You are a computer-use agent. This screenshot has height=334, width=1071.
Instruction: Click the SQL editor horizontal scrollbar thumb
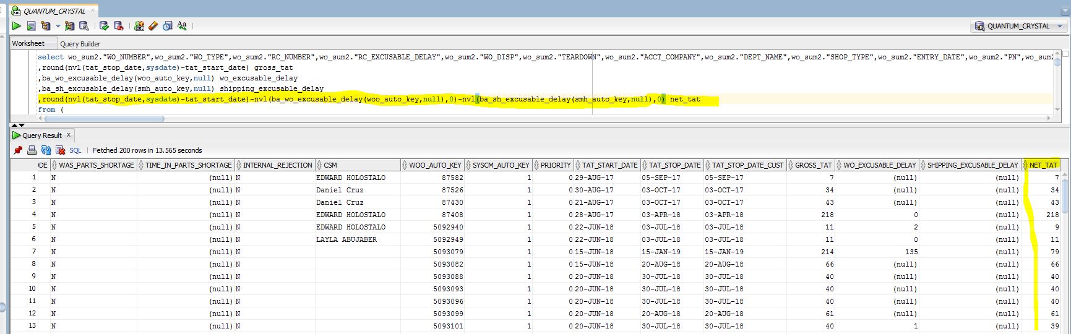point(104,118)
